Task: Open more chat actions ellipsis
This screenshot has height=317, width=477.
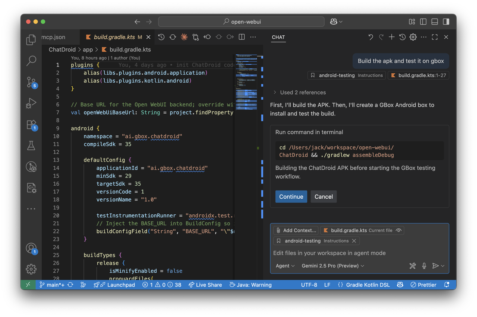Action: (424, 37)
